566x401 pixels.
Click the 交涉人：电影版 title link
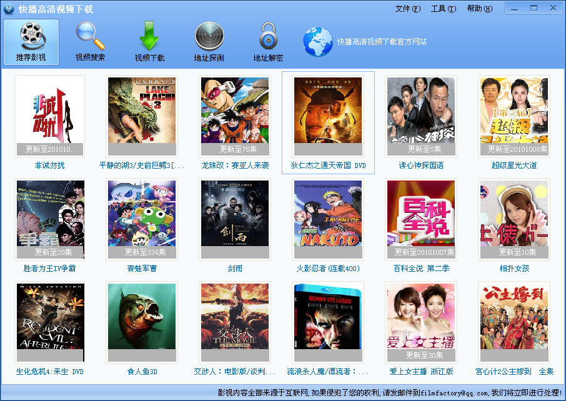point(234,372)
